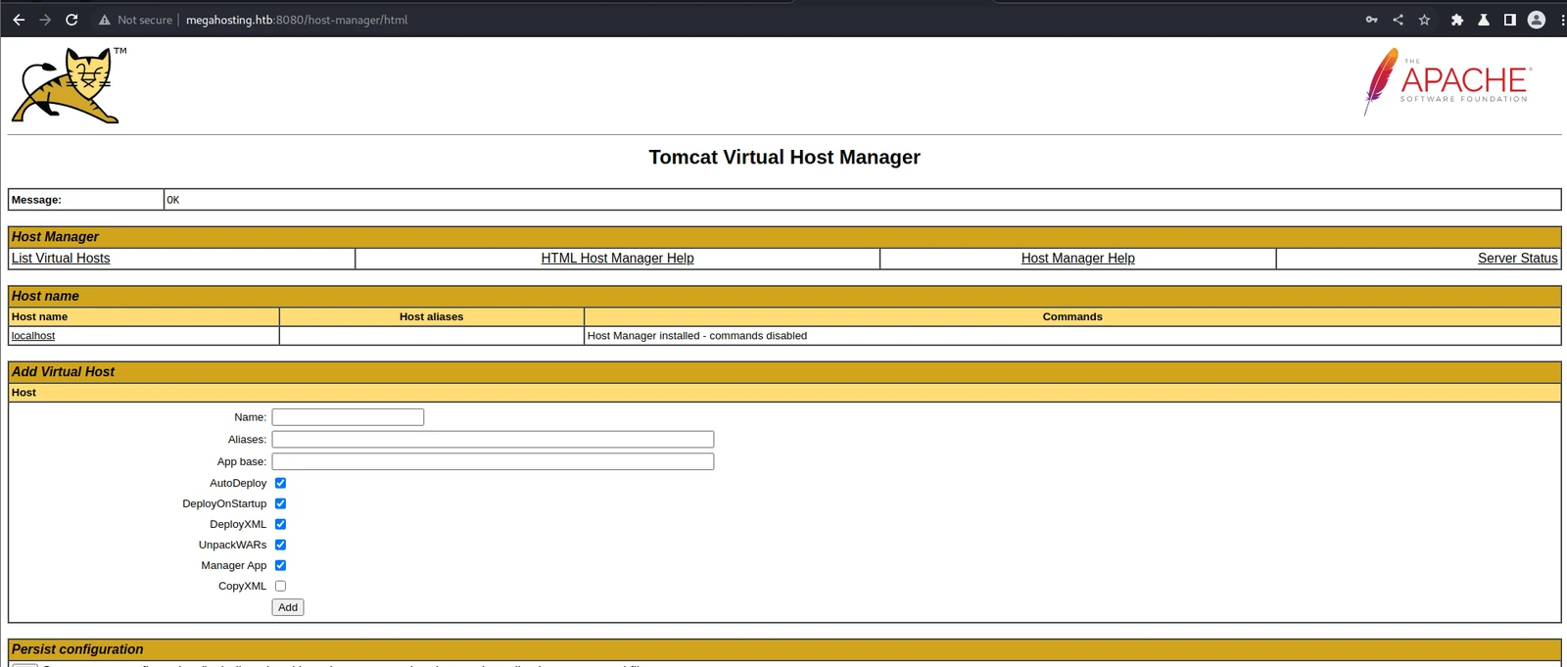Click the share page icon

[x=1398, y=20]
